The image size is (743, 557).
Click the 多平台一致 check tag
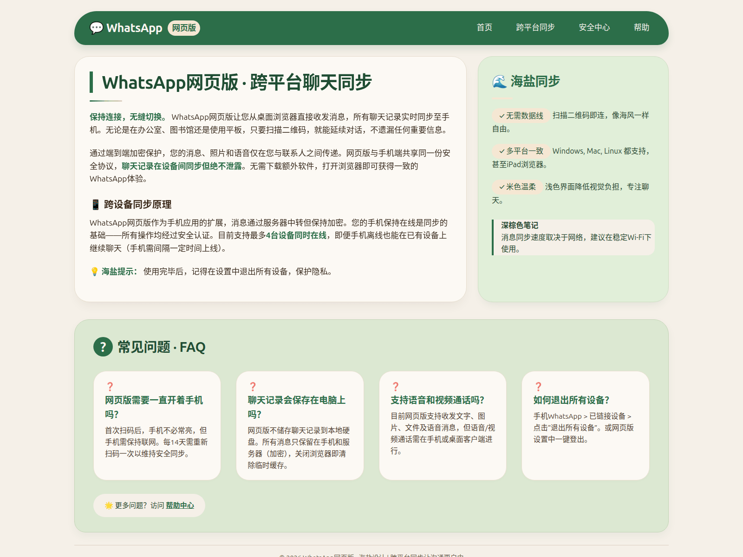(x=521, y=151)
